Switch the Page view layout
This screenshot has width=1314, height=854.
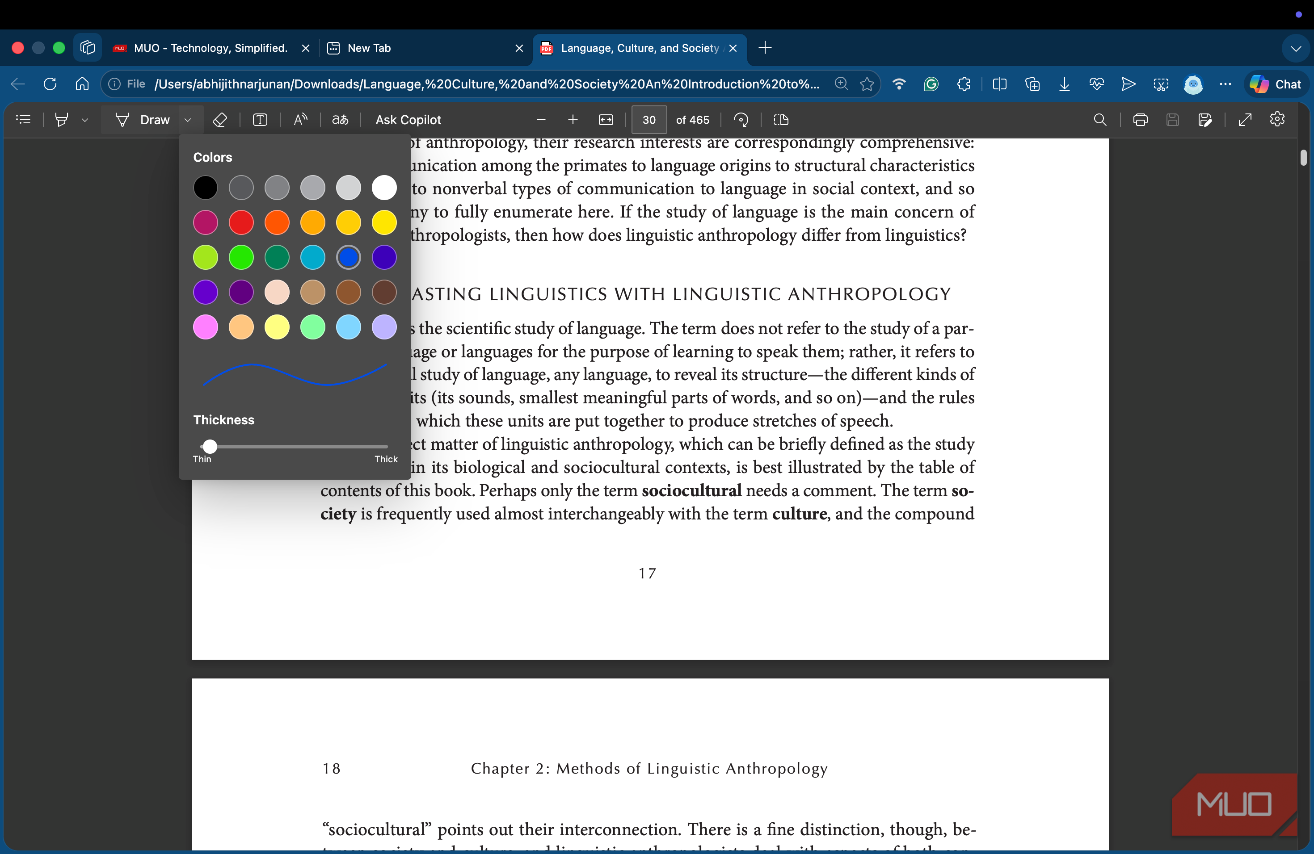[x=781, y=119]
